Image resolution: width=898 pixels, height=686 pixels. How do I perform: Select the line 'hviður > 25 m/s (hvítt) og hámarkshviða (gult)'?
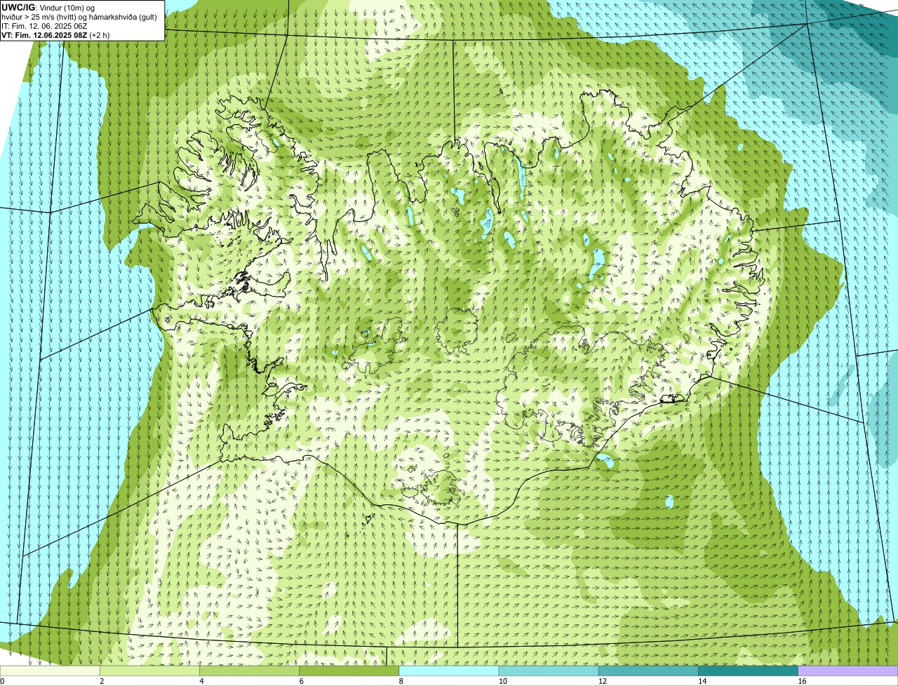[x=79, y=16]
